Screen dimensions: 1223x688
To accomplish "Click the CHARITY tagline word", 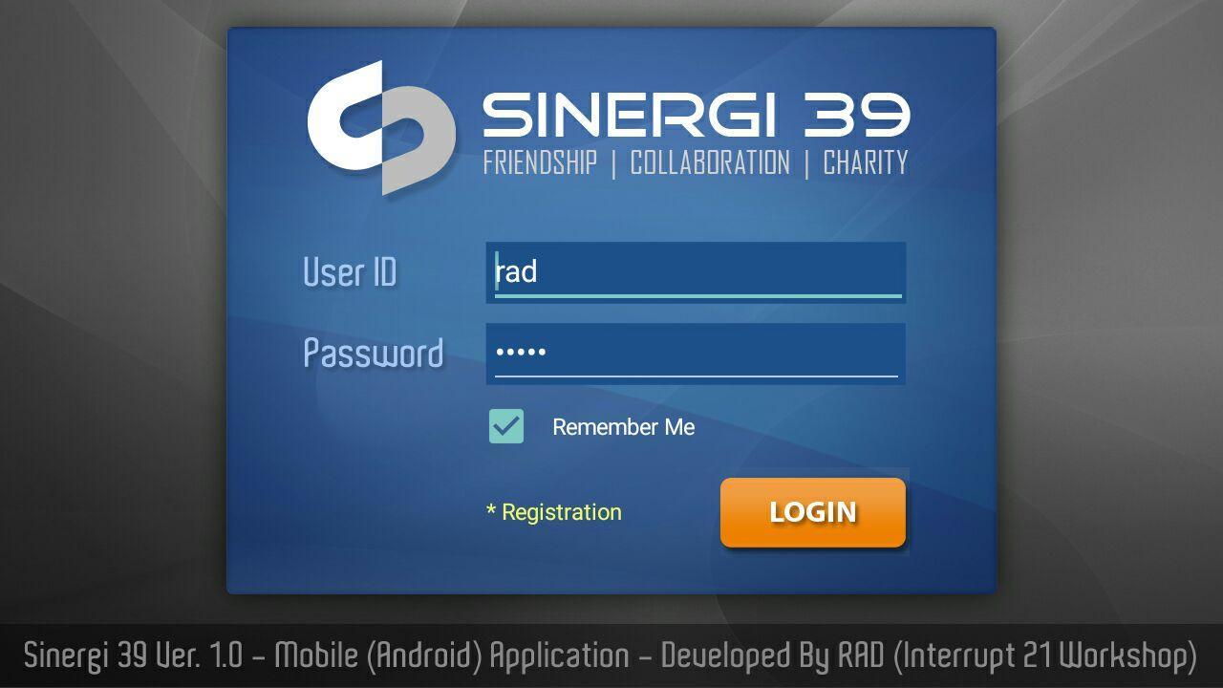I will [866, 162].
